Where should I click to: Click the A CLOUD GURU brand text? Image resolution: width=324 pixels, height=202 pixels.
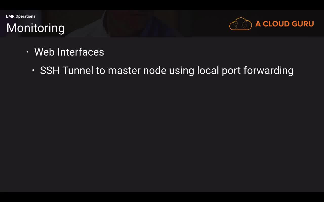(285, 24)
